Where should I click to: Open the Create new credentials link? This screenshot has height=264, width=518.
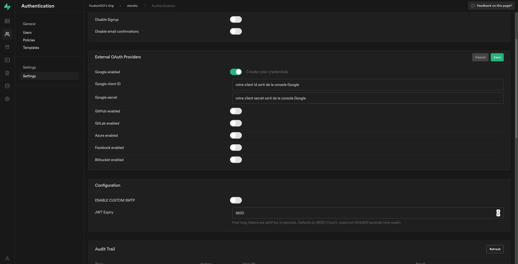(x=267, y=72)
